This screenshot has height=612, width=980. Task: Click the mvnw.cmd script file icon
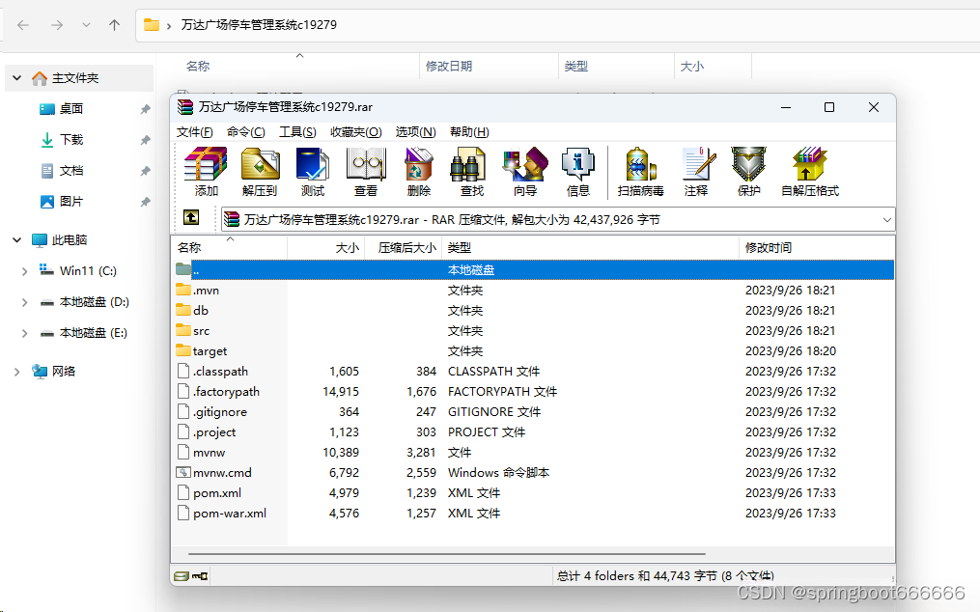pyautogui.click(x=183, y=473)
